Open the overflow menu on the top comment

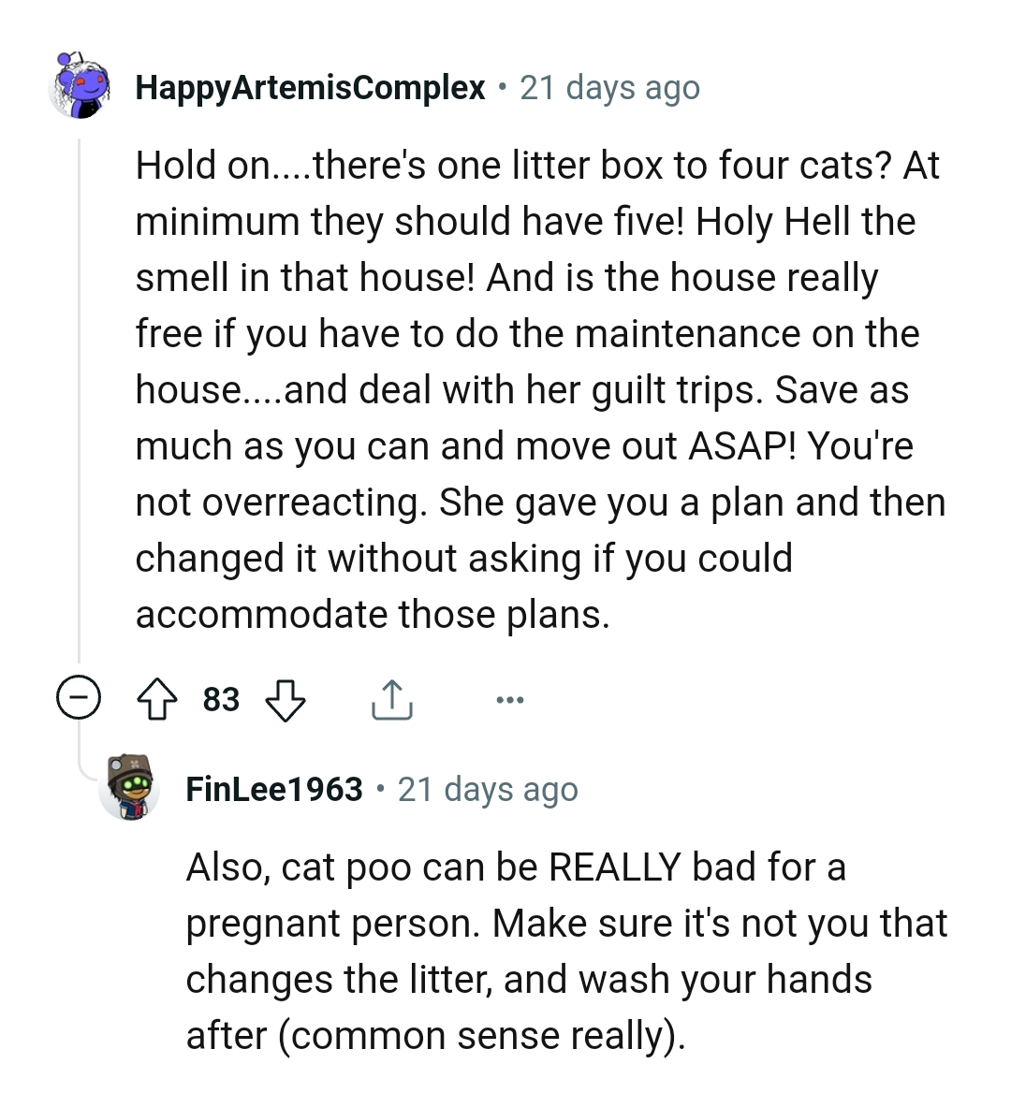(x=509, y=698)
